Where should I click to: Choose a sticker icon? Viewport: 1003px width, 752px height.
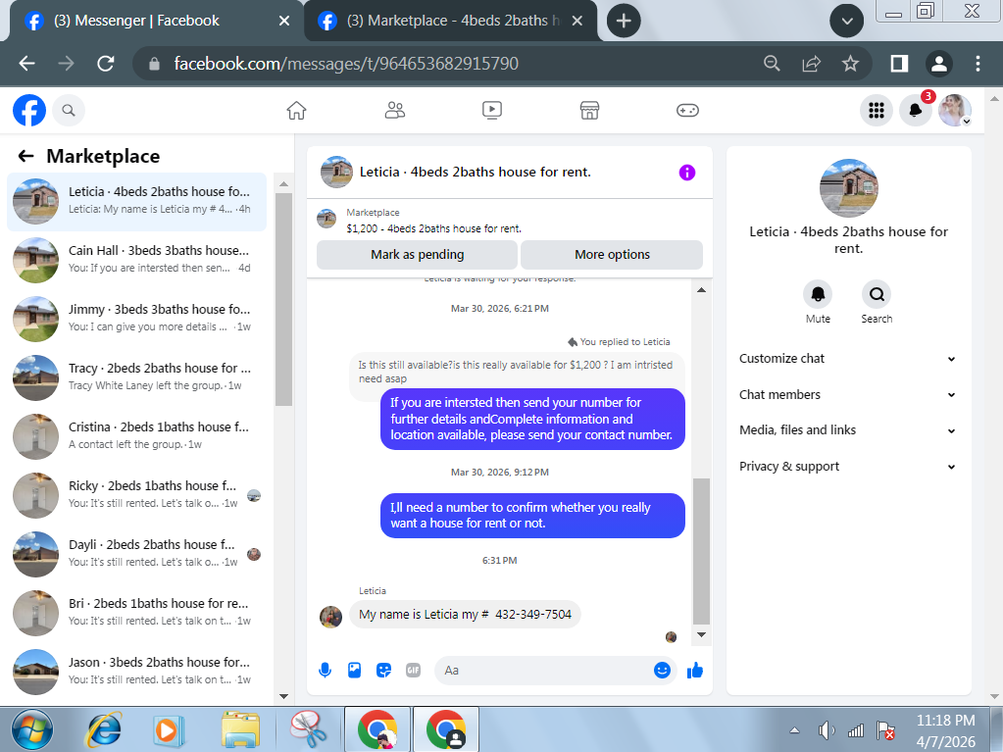click(383, 671)
